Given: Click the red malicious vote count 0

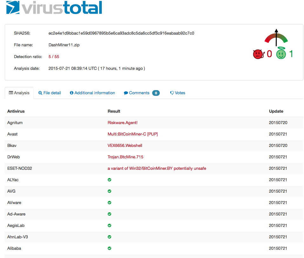Looking at the screenshot, I should 269,54.
